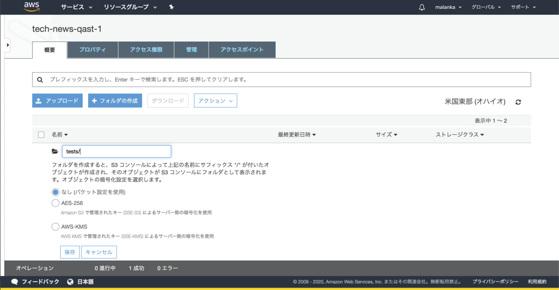
Task: Click the 0 エラー status entry
Action: [167, 268]
